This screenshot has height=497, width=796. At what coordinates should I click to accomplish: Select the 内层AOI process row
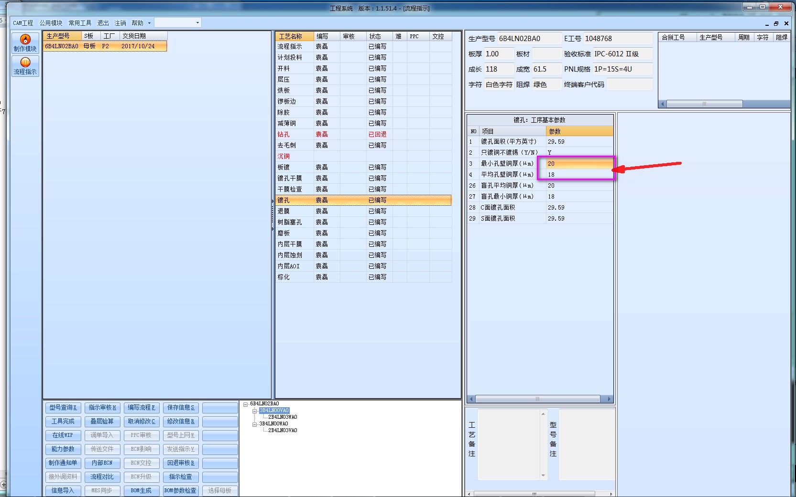click(x=363, y=266)
